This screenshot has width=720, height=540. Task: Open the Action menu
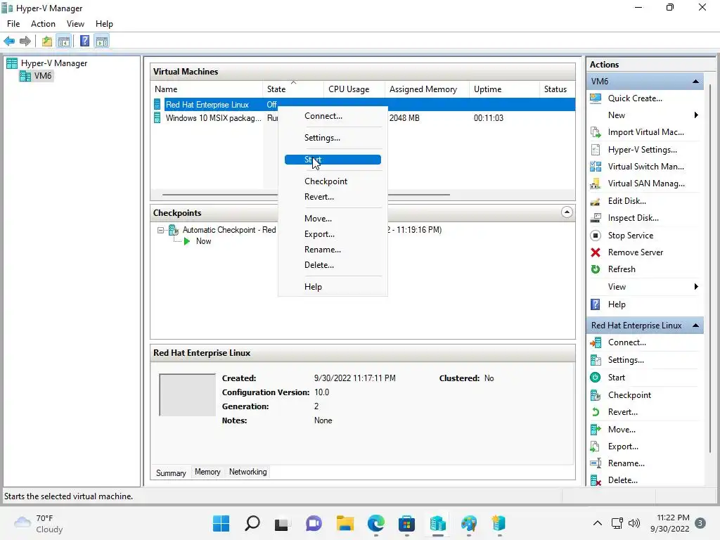[43, 24]
